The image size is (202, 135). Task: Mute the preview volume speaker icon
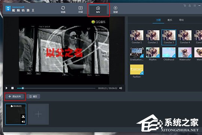tap(120, 88)
